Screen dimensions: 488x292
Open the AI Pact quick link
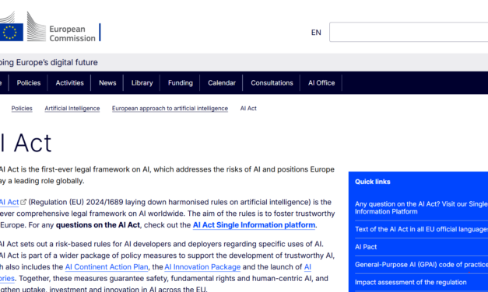tap(366, 247)
